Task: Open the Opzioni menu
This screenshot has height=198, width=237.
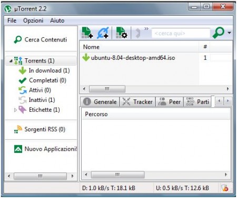Action: coord(33,20)
